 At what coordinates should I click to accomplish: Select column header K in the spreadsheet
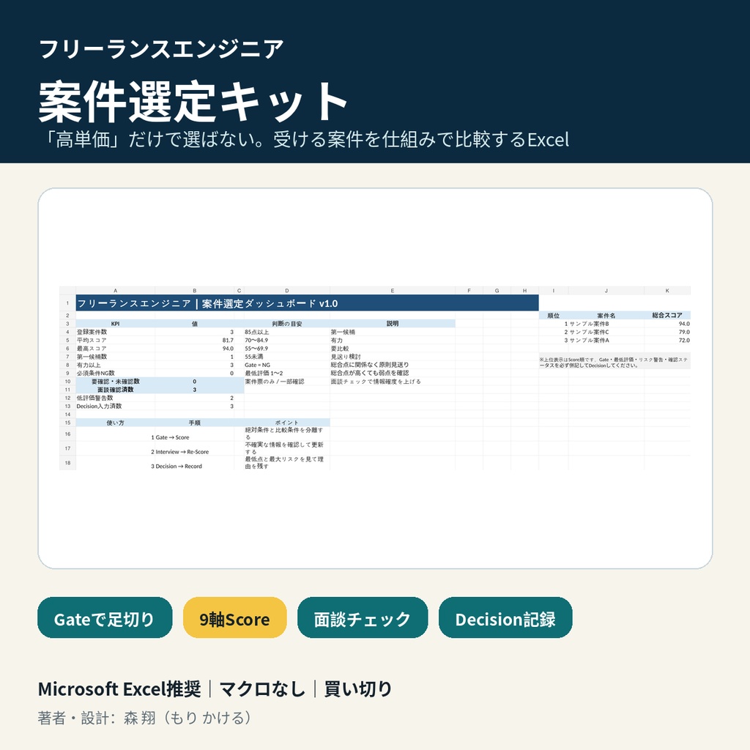pos(667,290)
